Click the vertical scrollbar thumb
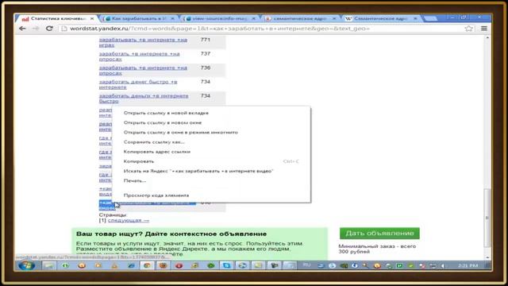 pyautogui.click(x=487, y=218)
